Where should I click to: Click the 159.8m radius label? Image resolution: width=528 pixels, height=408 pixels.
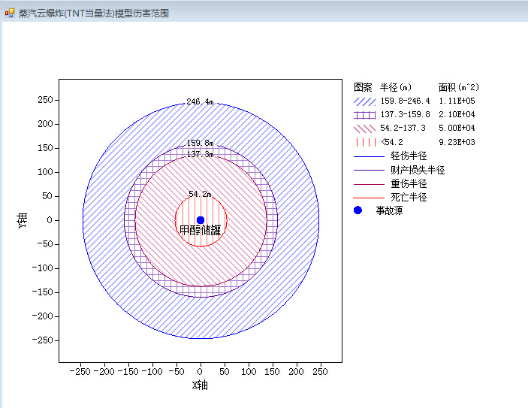click(200, 143)
